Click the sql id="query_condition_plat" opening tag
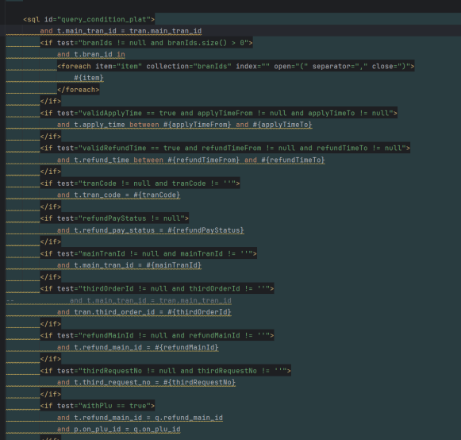461x440 pixels. coord(89,19)
